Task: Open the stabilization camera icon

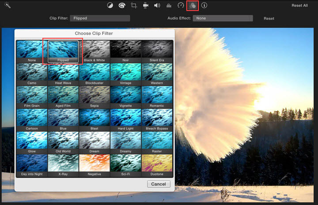Action: coord(145,5)
